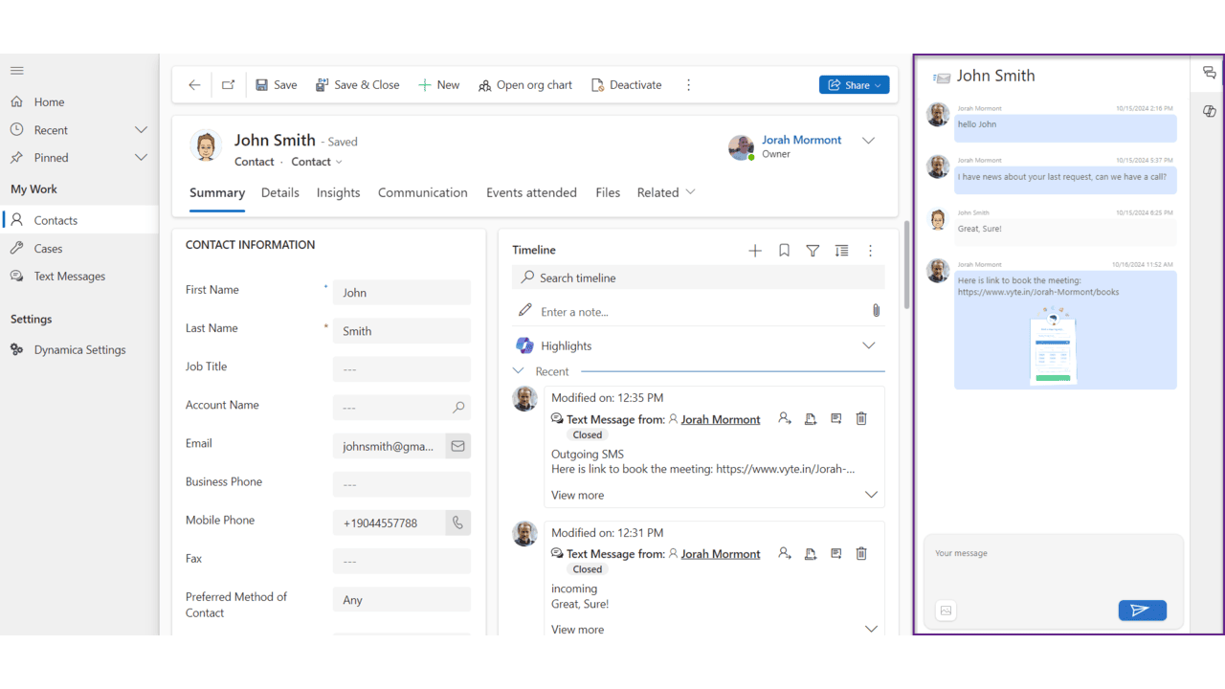
Task: Open Dynamica Settings
Action: (x=78, y=349)
